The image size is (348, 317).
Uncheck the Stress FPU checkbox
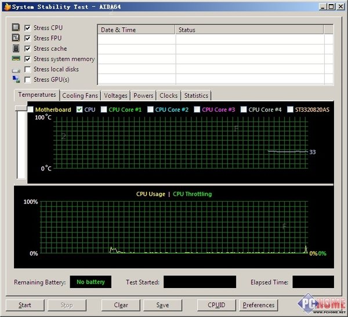(x=27, y=38)
